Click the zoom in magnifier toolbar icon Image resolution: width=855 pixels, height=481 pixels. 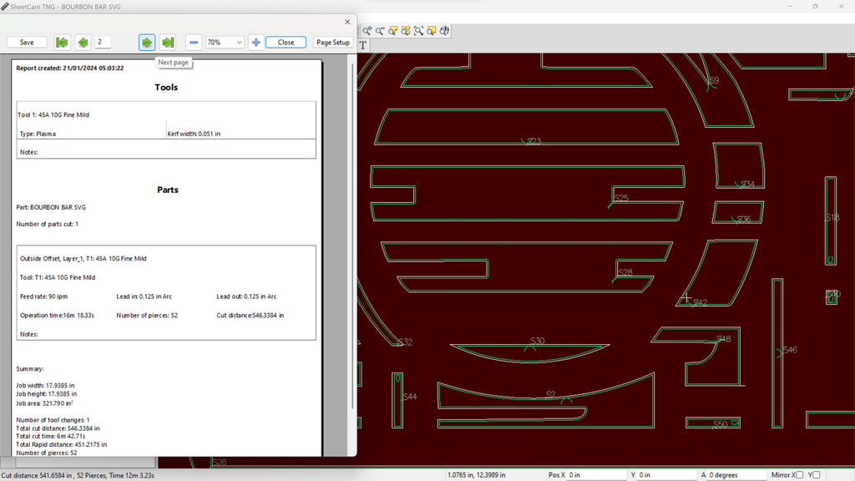[x=367, y=31]
